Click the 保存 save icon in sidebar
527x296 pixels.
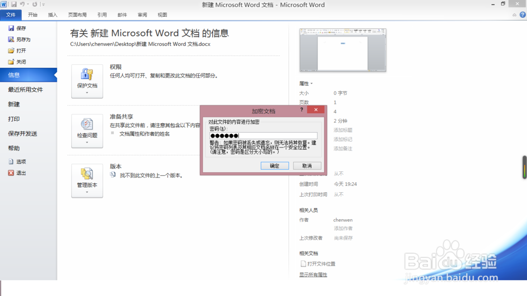pyautogui.click(x=11, y=28)
